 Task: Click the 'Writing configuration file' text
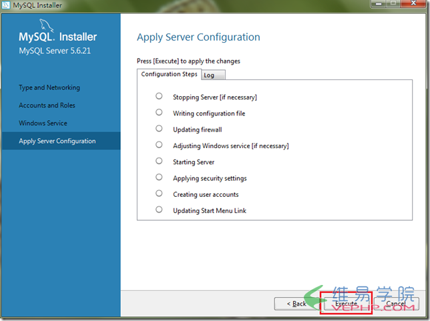(x=209, y=113)
